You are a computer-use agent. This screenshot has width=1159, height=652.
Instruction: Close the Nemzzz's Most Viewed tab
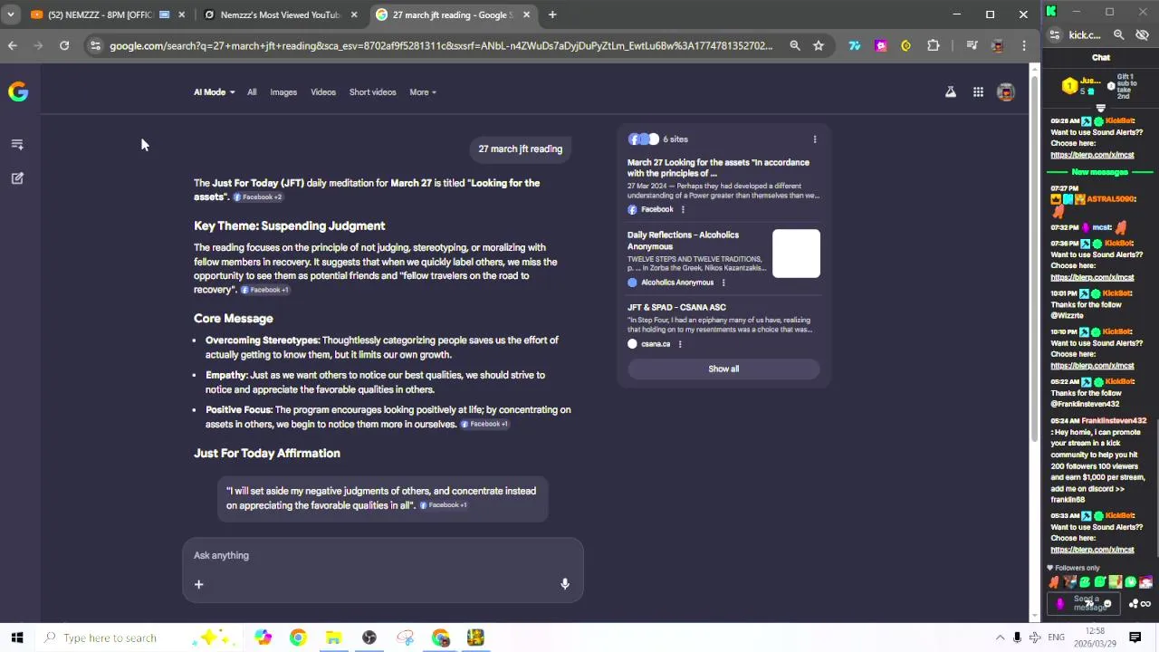click(x=354, y=14)
